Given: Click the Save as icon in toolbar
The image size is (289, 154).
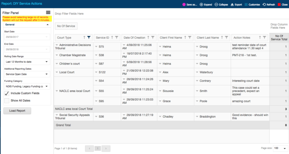Looking at the screenshot, I should [184, 4].
